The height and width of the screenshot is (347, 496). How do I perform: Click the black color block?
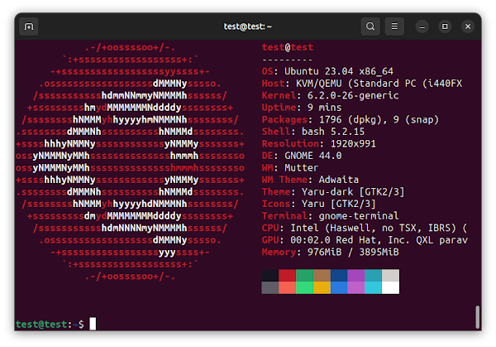270,276
